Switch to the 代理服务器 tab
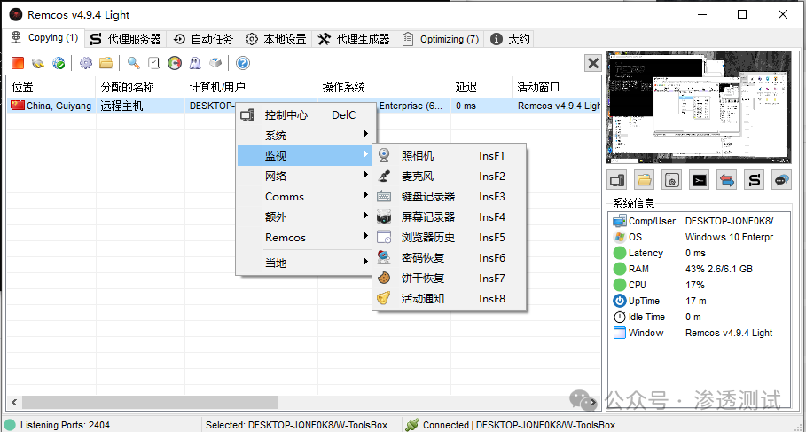This screenshot has height=432, width=806. 125,39
